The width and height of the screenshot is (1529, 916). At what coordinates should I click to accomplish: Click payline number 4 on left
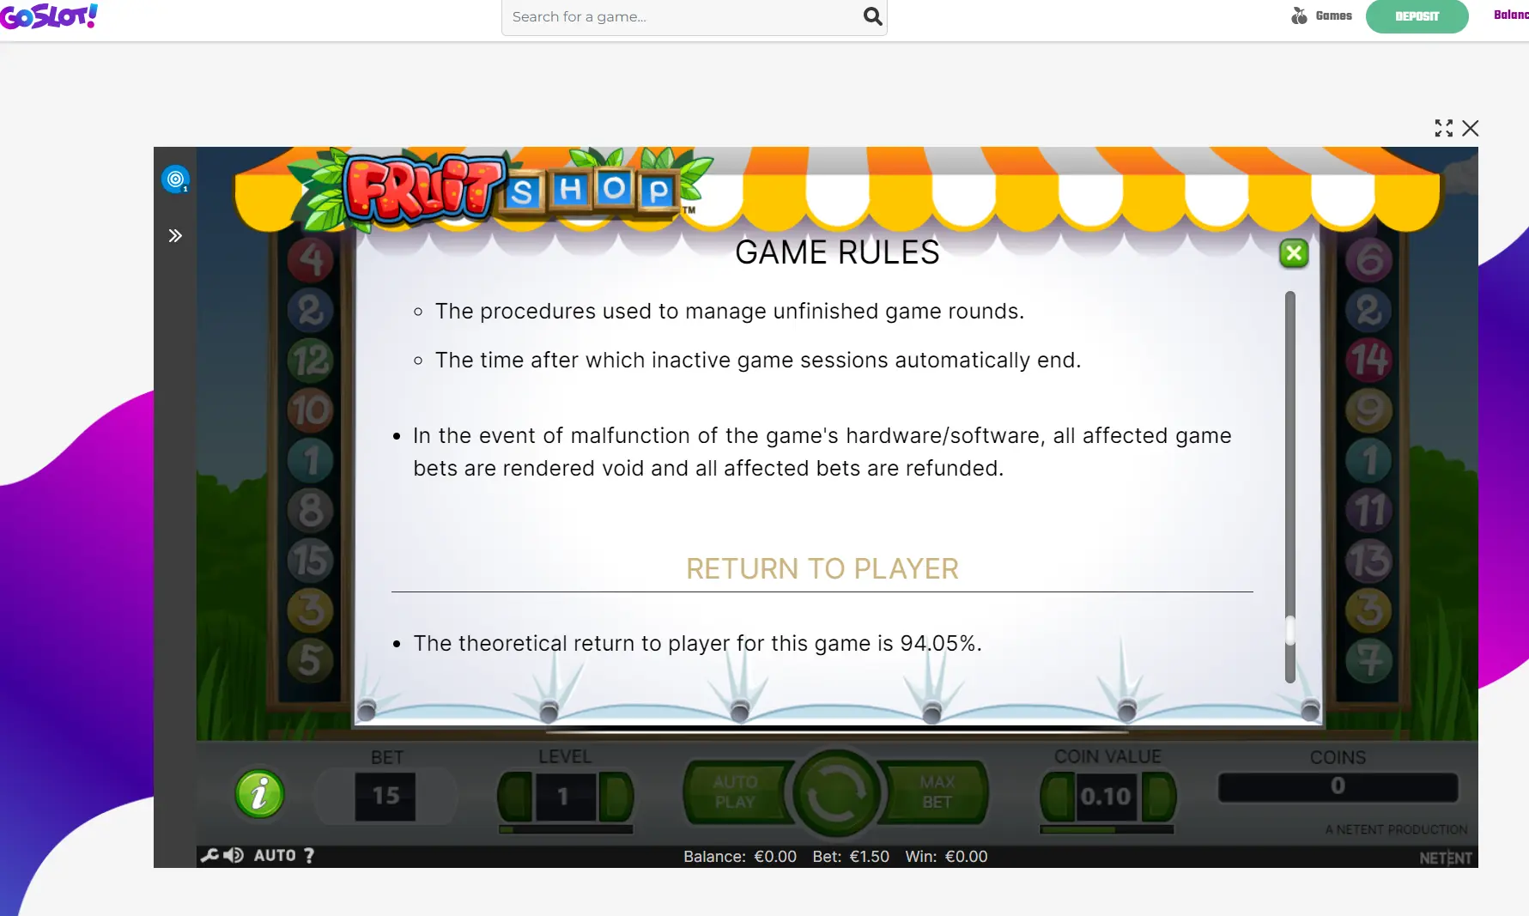(x=311, y=259)
